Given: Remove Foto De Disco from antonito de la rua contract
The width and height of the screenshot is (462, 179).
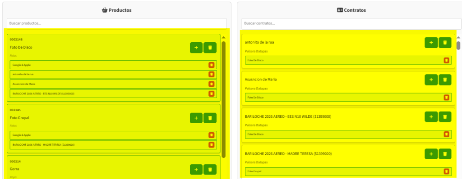Looking at the screenshot, I should click(446, 60).
